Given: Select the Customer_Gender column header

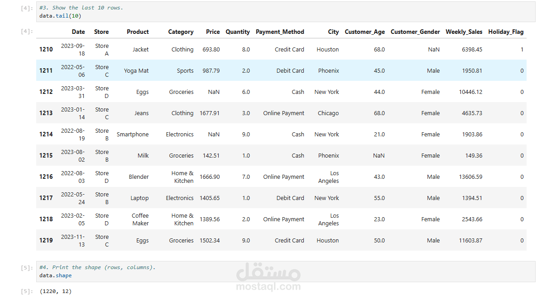Looking at the screenshot, I should point(415,32).
